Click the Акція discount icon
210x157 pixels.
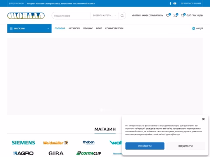tap(193, 28)
